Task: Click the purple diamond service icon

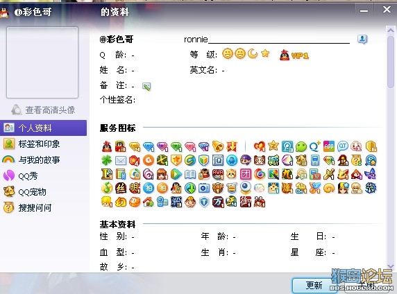Action: pyautogui.click(x=162, y=146)
